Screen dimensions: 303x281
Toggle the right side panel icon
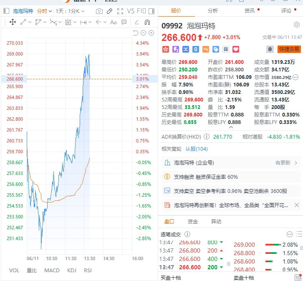(x=151, y=11)
